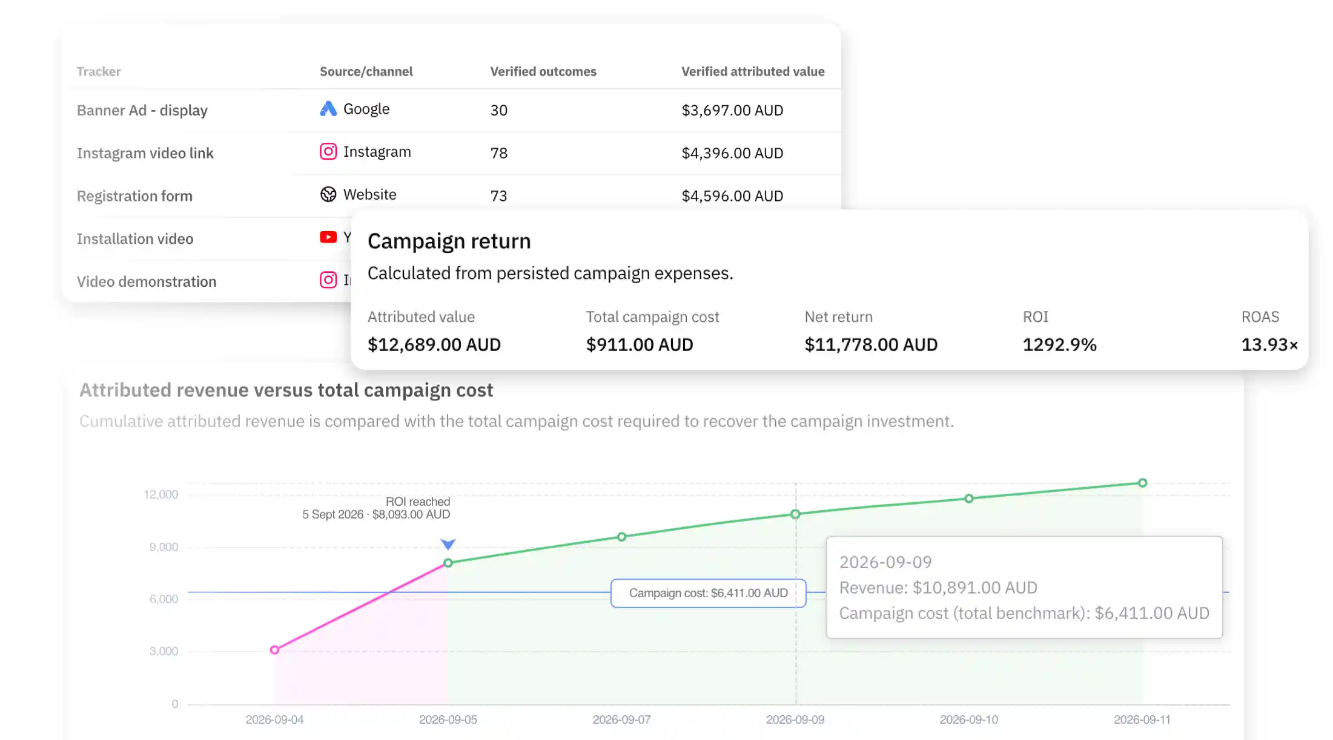This screenshot has width=1333, height=740.
Task: Click the Verified attributed value column header
Action: pyautogui.click(x=753, y=71)
